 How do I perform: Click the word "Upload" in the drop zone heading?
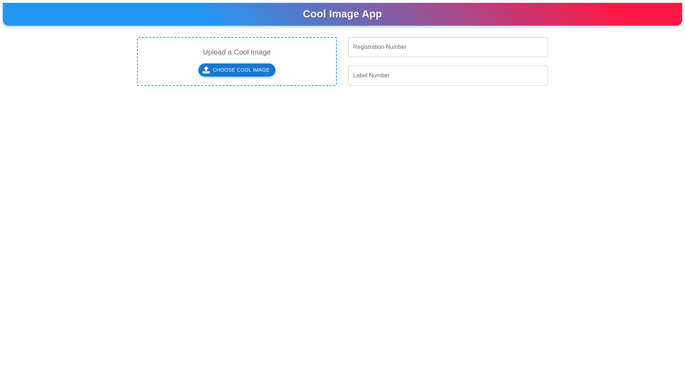(214, 52)
